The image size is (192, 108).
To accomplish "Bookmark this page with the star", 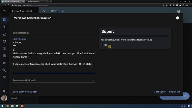I will [x=167, y=5].
